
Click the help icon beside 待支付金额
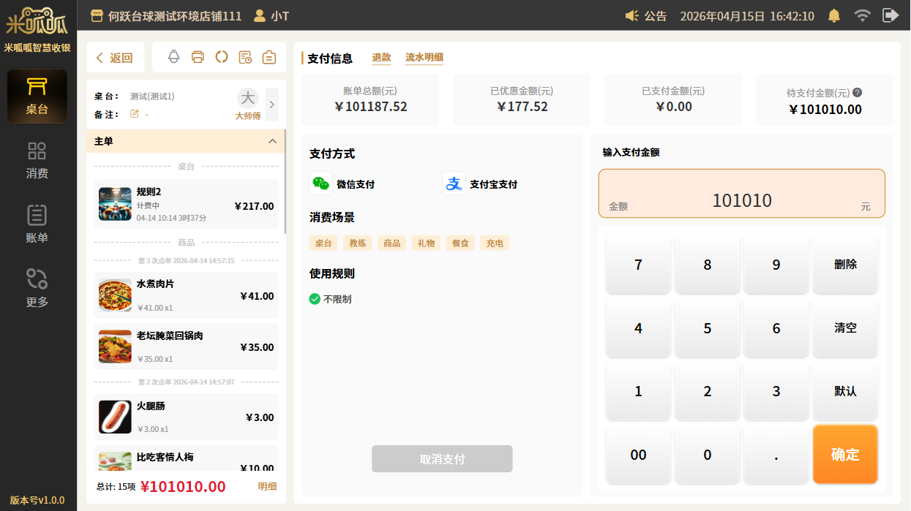858,93
